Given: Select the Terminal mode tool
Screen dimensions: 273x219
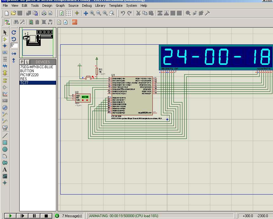Looking at the screenshot, I should click(5, 80).
